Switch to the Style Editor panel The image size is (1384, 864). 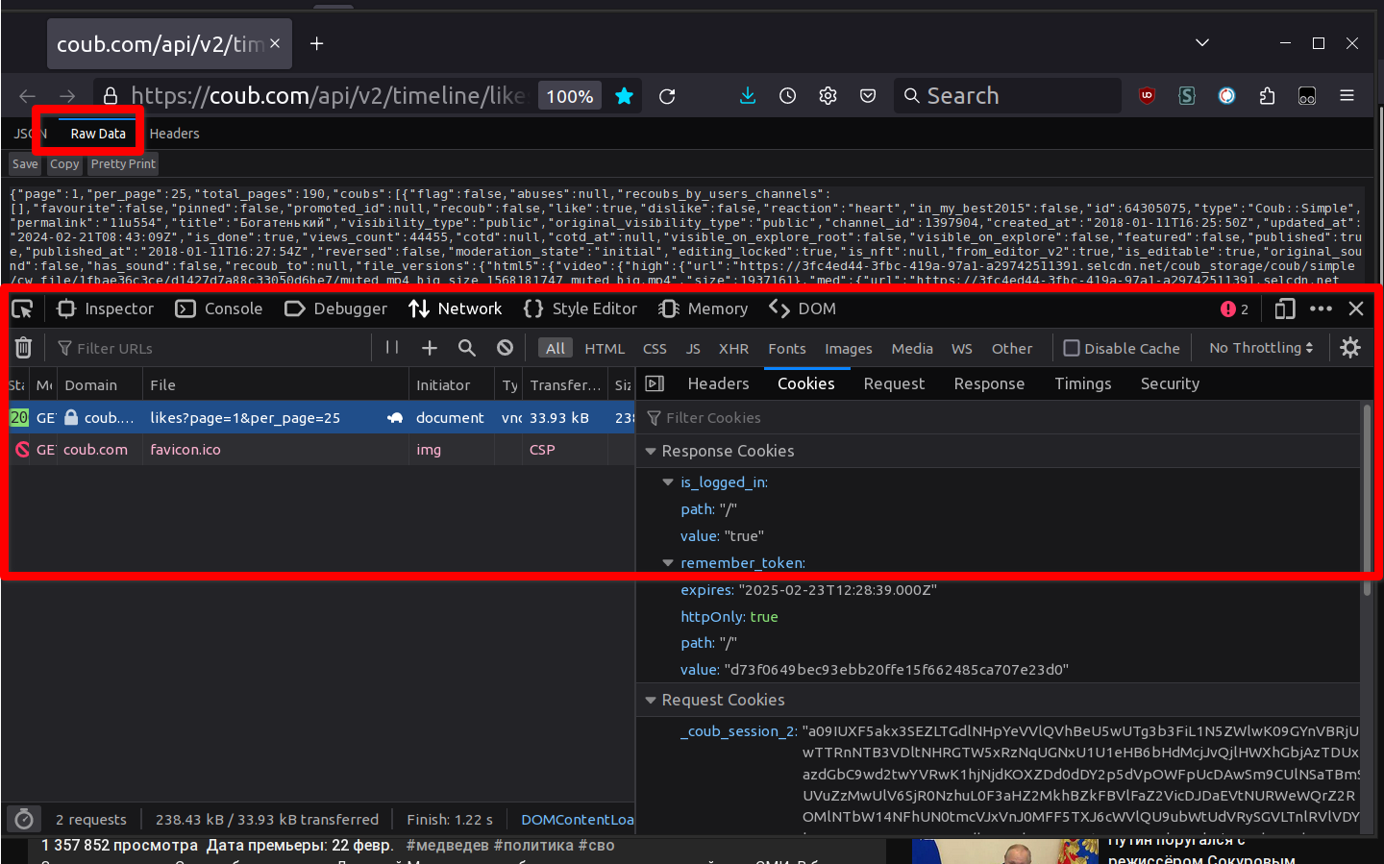pos(581,309)
